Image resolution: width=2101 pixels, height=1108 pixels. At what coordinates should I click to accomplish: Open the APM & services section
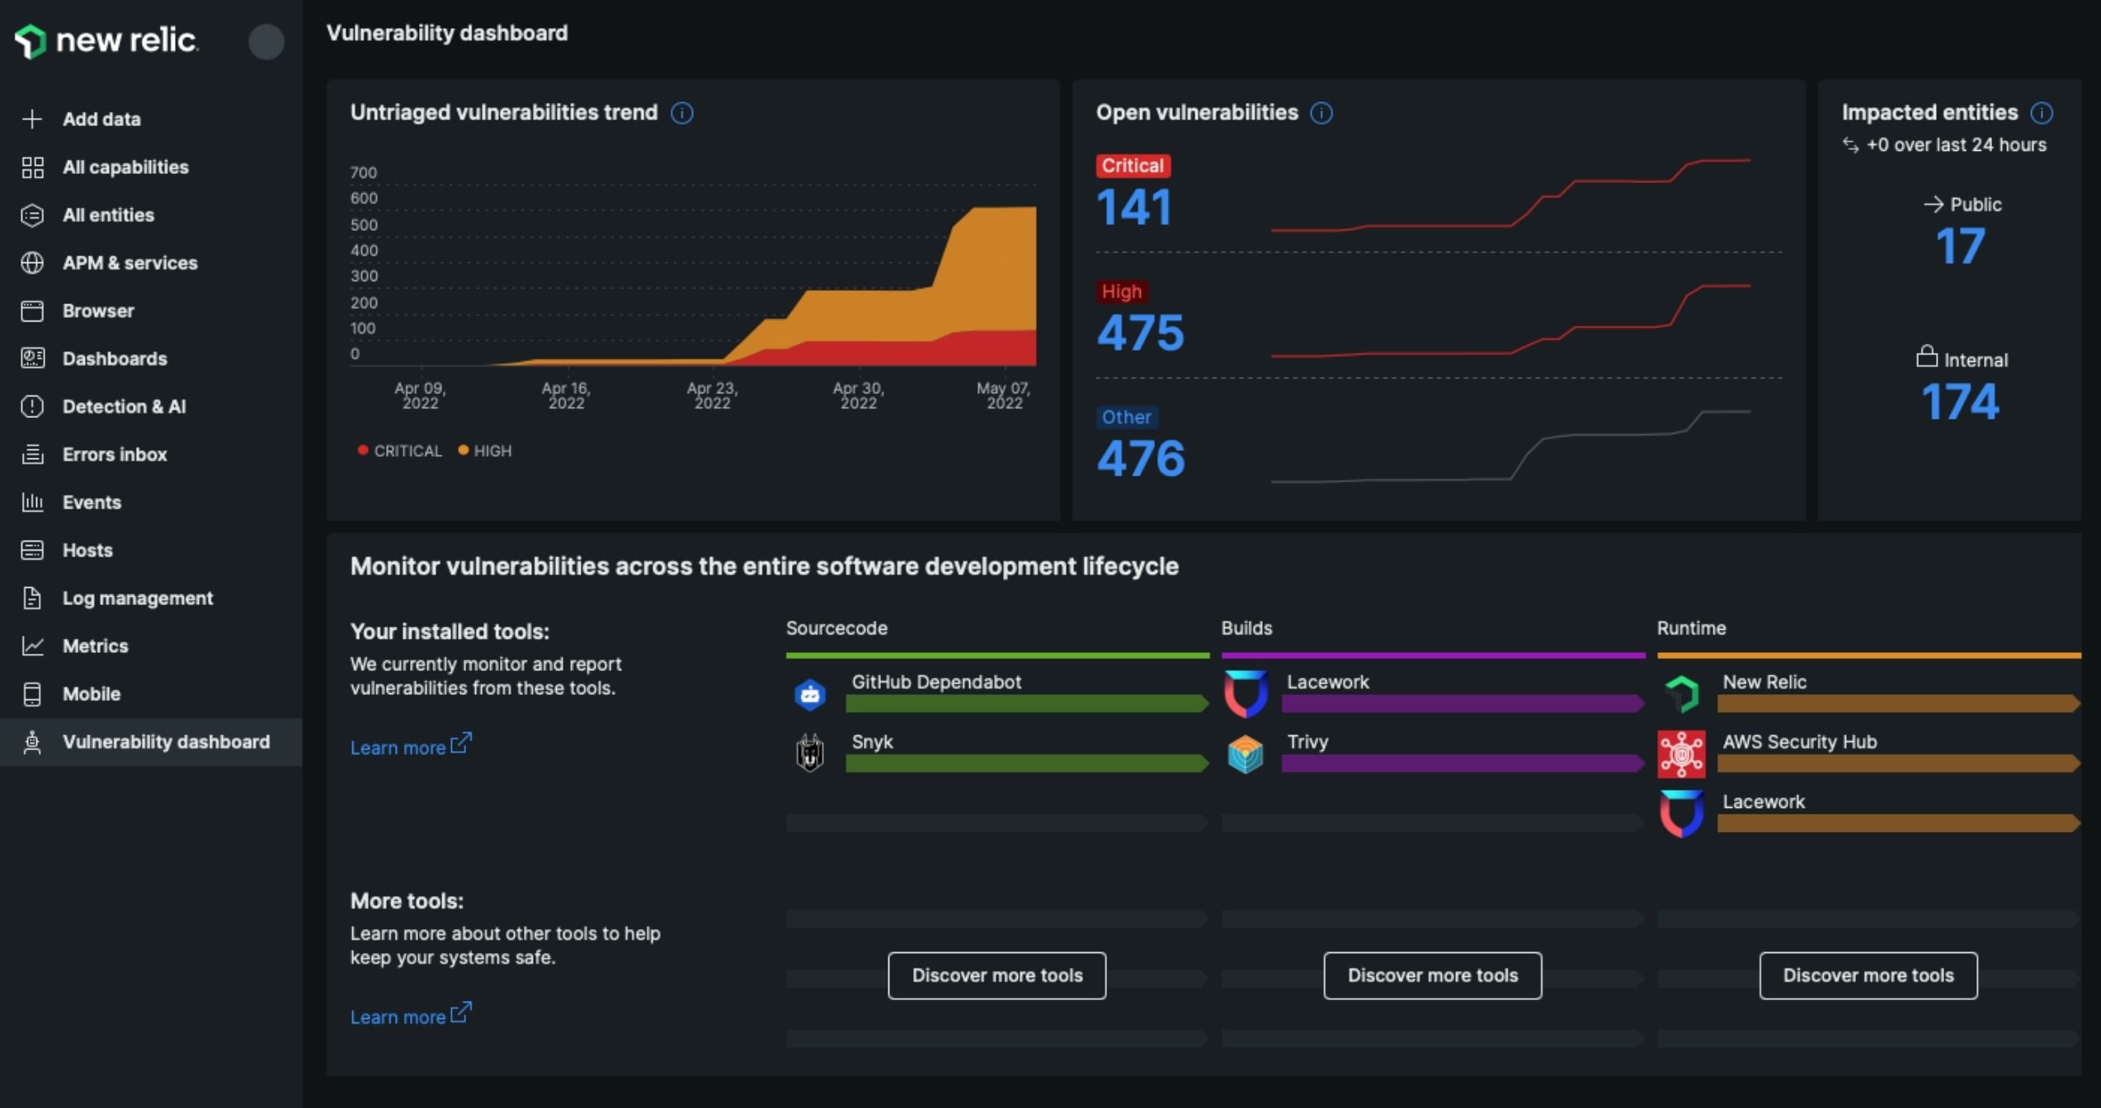pos(129,262)
